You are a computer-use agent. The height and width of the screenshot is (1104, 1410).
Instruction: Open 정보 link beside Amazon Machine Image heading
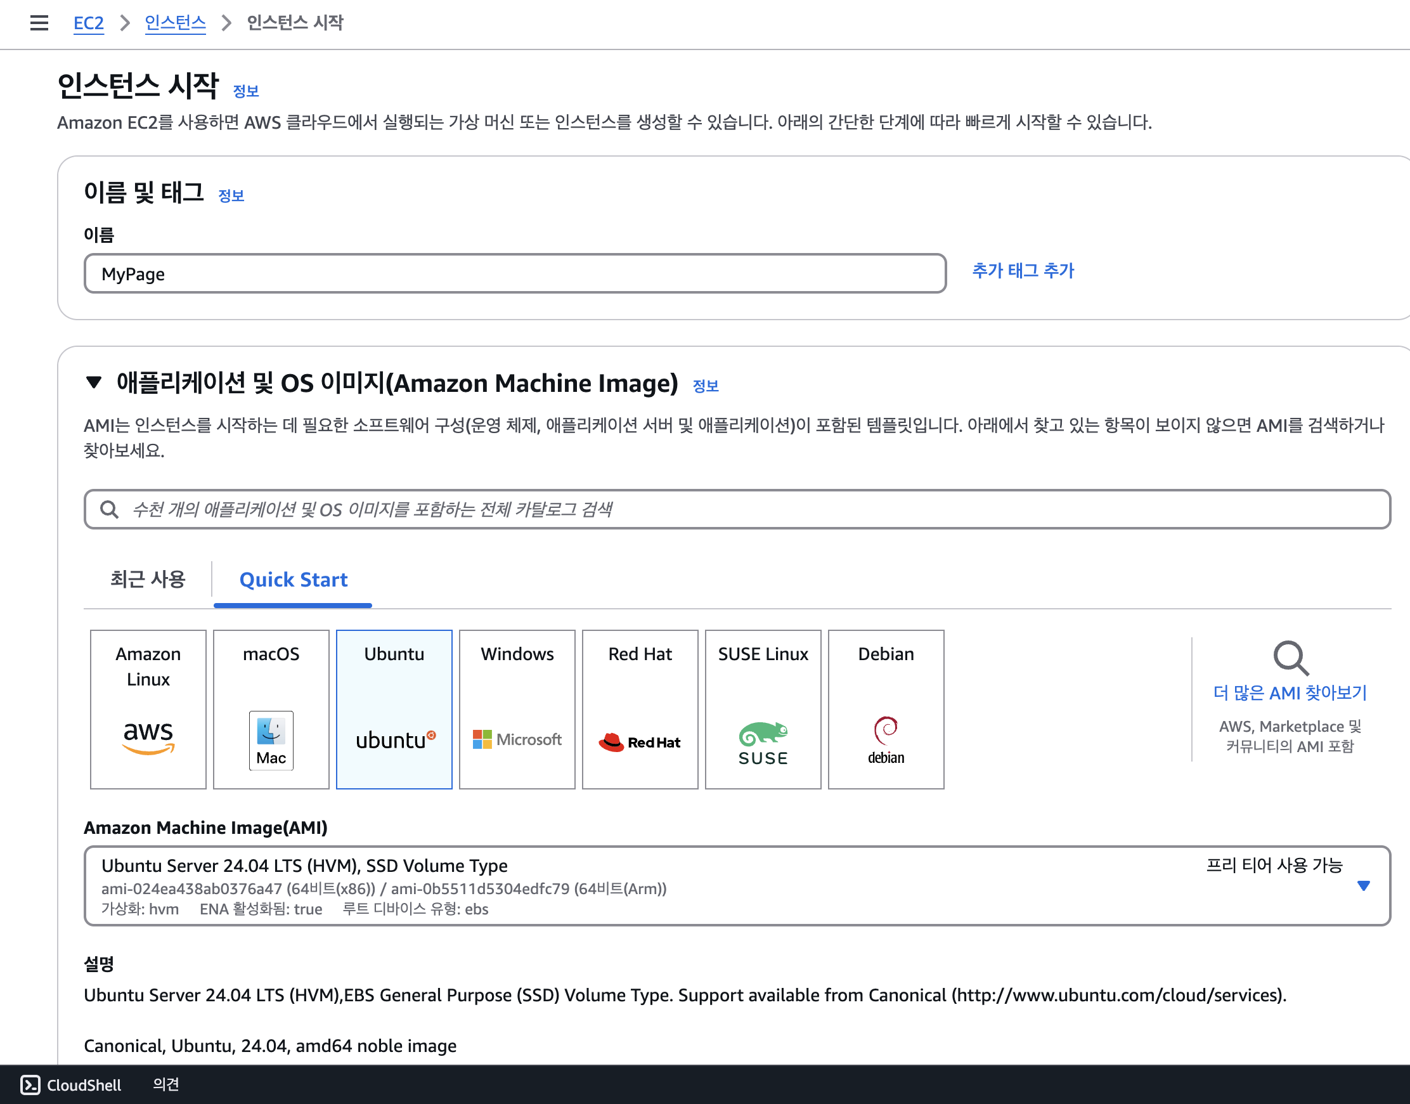point(706,386)
